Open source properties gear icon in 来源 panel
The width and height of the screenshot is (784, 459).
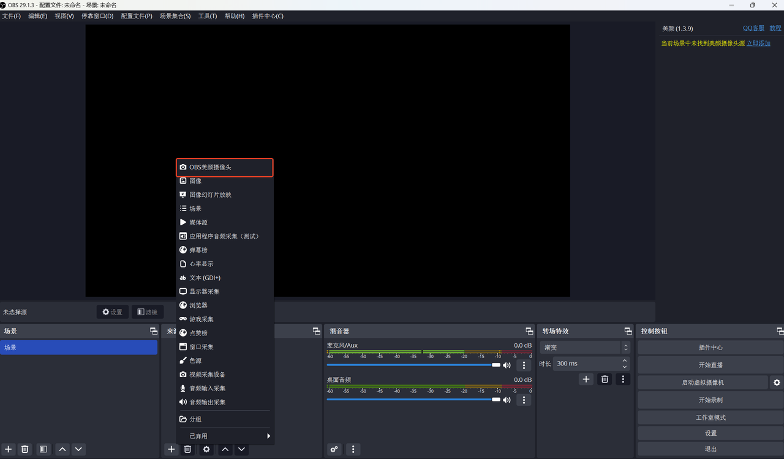point(206,449)
